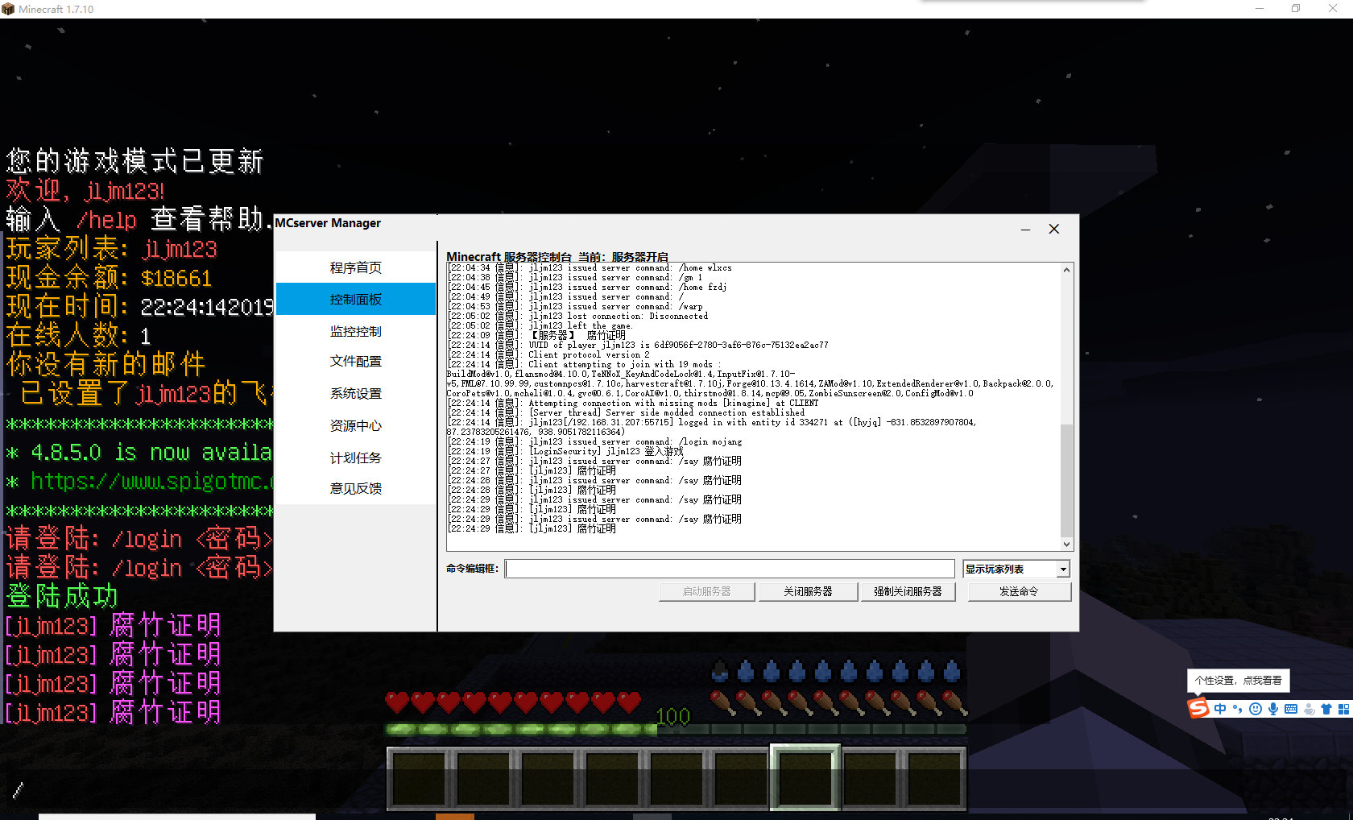The image size is (1353, 820).
Task: Click the Sogou tooltip '个性设置，点我看看'
Action: pos(1239,681)
